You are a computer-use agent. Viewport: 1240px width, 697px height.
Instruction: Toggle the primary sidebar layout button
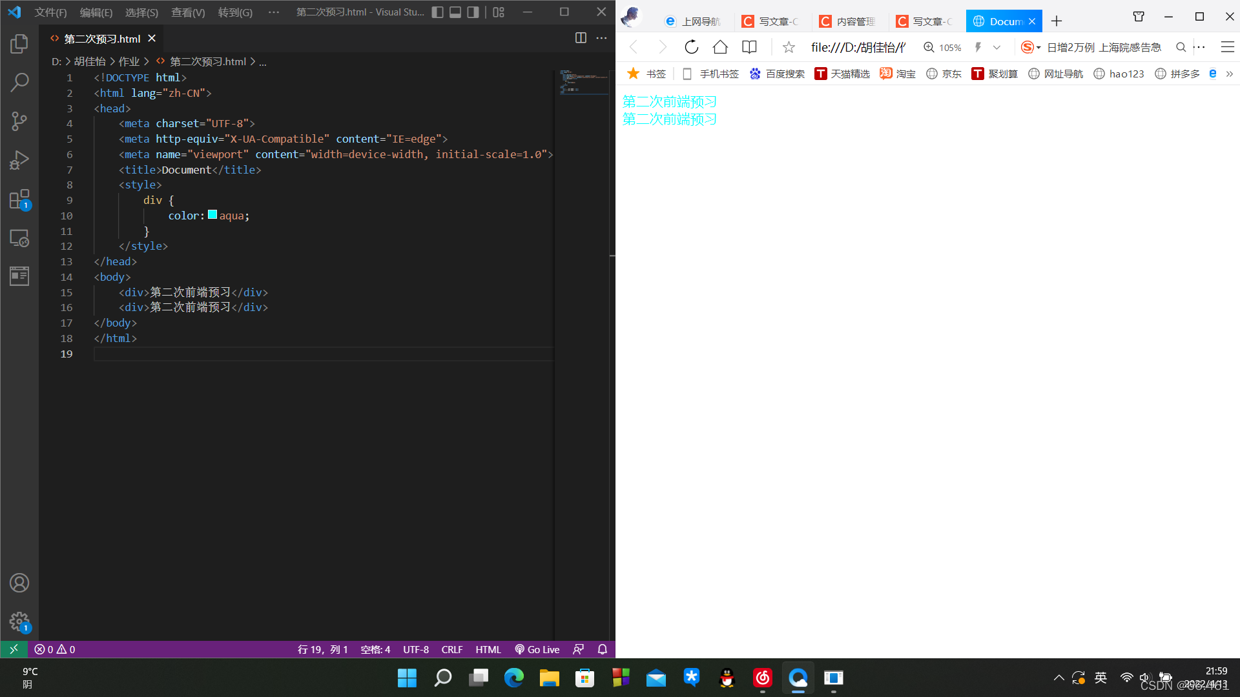tap(437, 12)
